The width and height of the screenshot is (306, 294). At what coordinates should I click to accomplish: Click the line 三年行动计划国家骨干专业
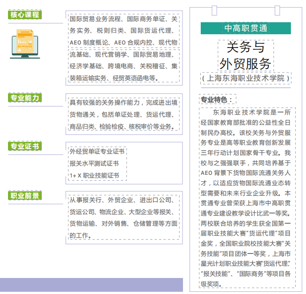click(x=246, y=153)
